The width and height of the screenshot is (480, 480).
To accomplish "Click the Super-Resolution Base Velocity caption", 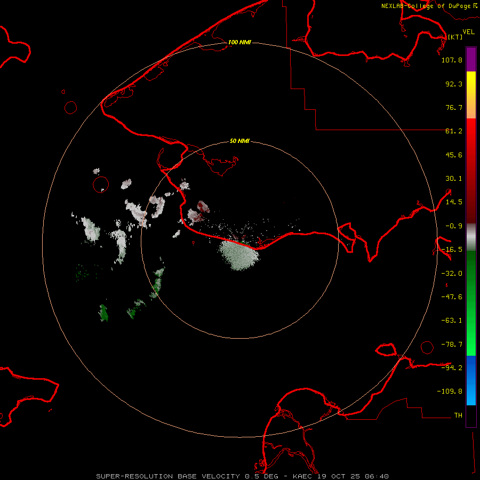I will click(243, 476).
